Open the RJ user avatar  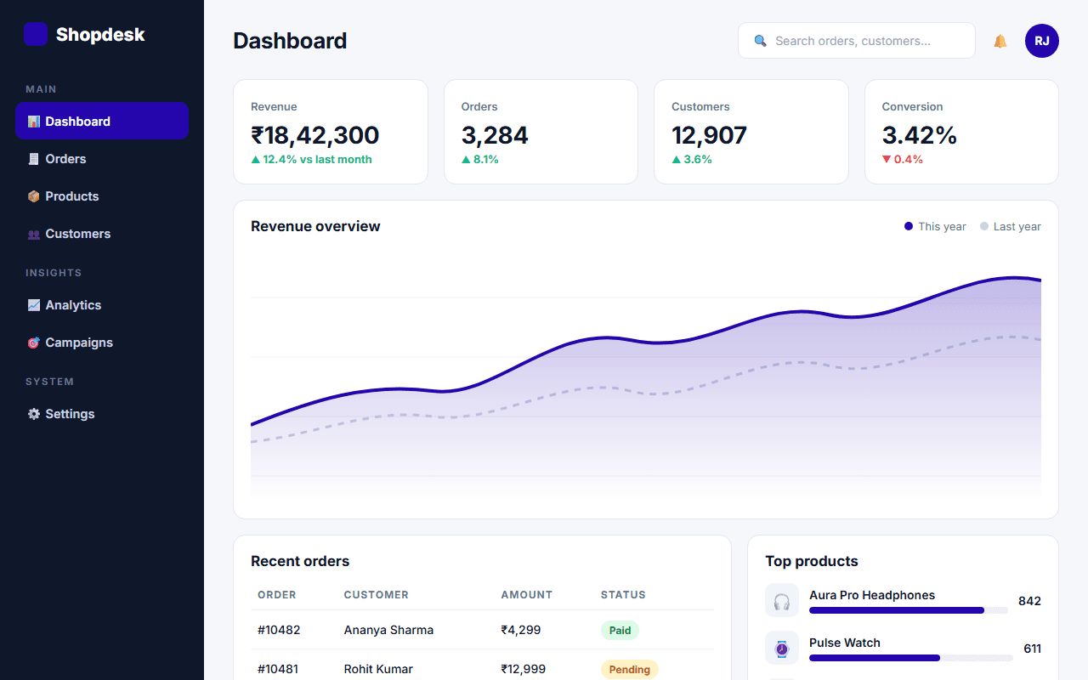coord(1042,41)
